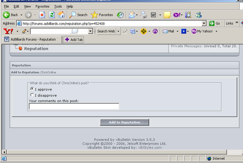Go to the Home page icon
Screen dimensions: 243x163
pyautogui.click(x=61, y=15)
